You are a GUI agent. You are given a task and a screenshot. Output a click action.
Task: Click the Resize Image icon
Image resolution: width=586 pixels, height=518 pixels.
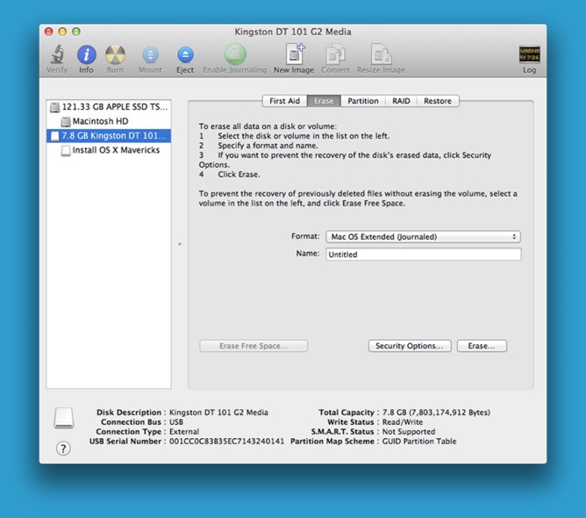381,54
